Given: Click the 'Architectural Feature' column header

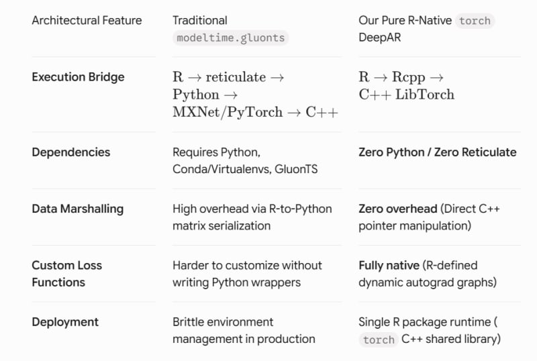Looking at the screenshot, I should point(87,21).
